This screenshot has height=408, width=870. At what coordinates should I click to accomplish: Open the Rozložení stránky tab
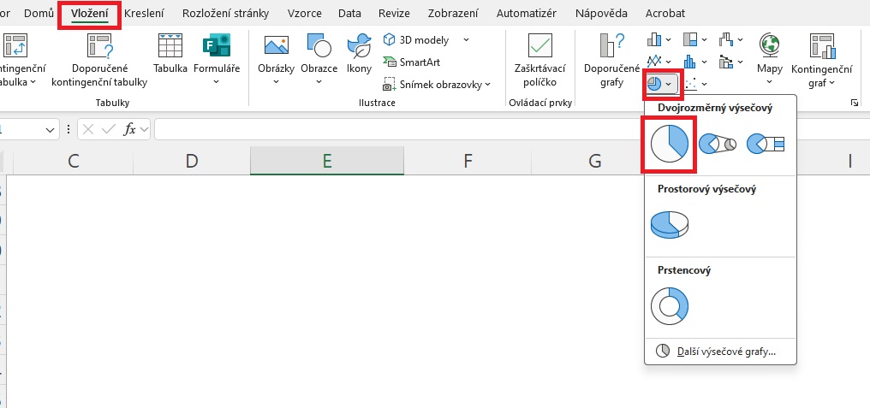[x=225, y=14]
